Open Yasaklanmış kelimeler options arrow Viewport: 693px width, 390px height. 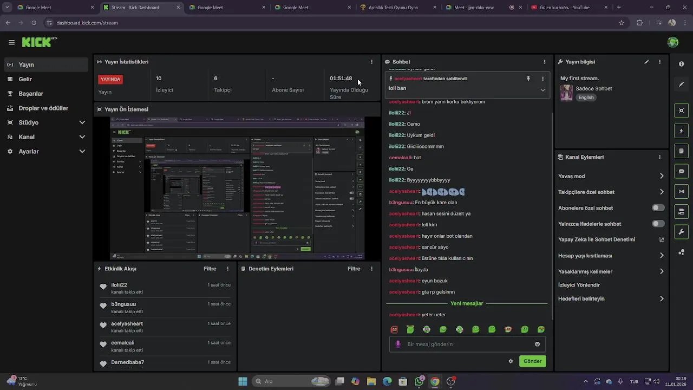coord(662,271)
